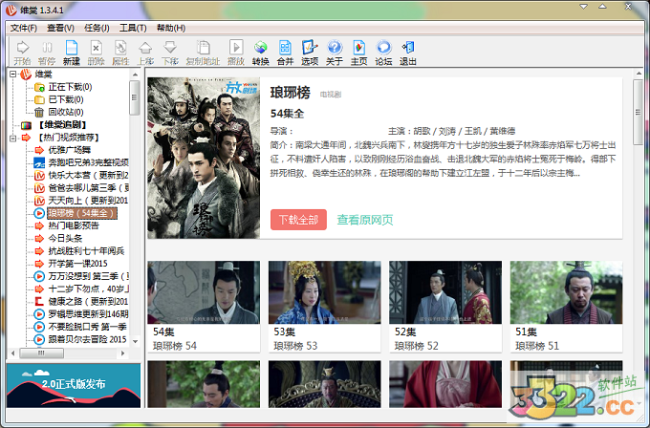Open the 任务(J) menu

[x=97, y=28]
